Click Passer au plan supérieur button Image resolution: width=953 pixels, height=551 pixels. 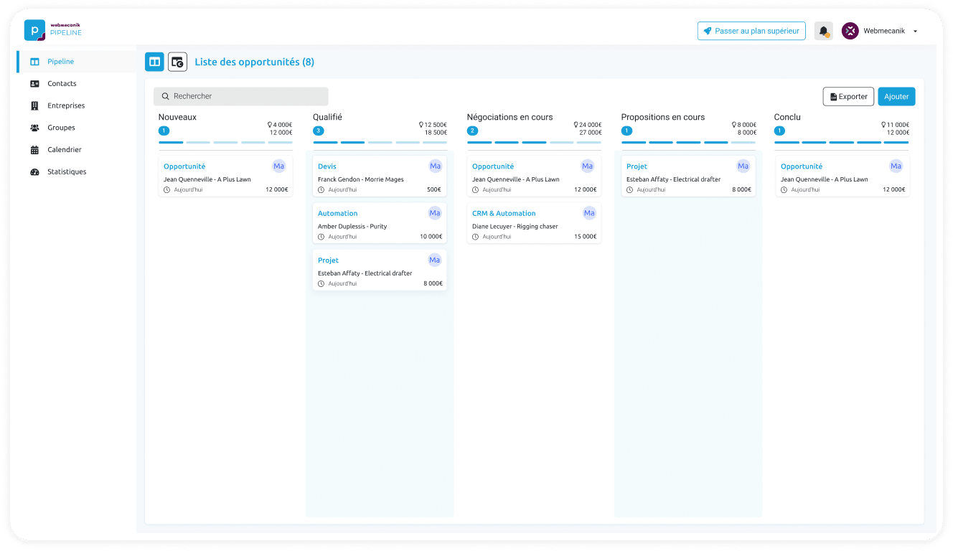pyautogui.click(x=751, y=31)
